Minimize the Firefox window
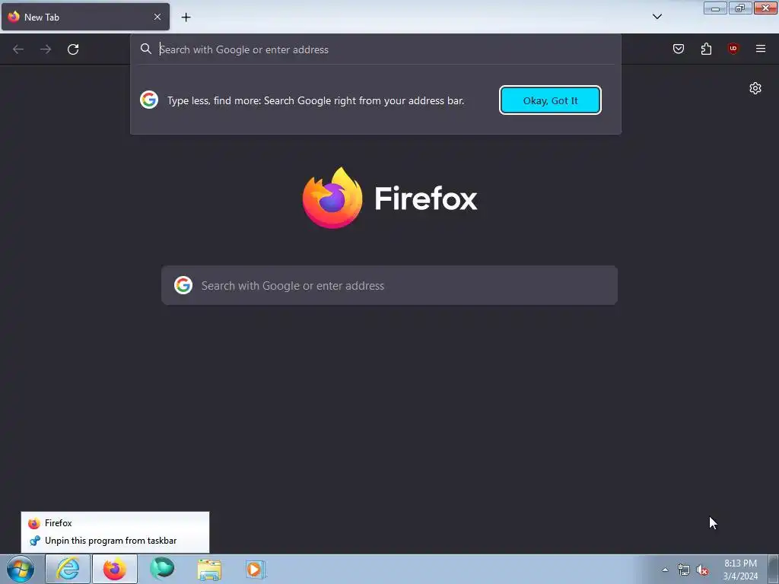Screen dimensions: 779x584 [715, 8]
